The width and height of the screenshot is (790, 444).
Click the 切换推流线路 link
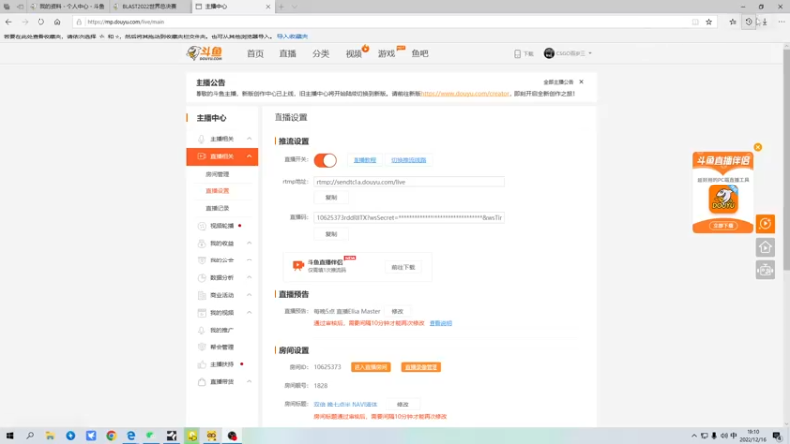pos(409,160)
